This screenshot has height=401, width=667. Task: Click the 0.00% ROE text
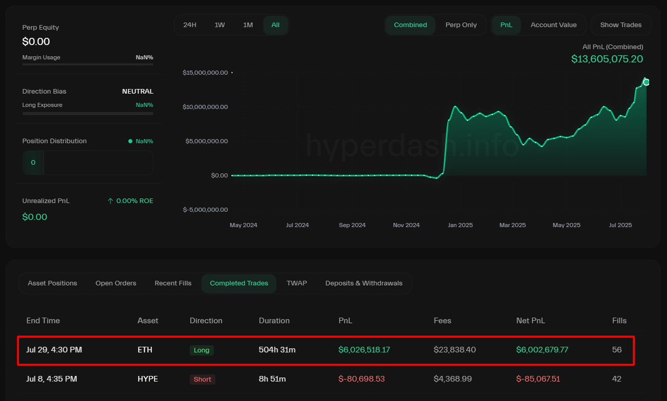[x=135, y=201]
